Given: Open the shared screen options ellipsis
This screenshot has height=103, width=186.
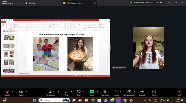Looking at the screenshot, I should tap(95, 3).
